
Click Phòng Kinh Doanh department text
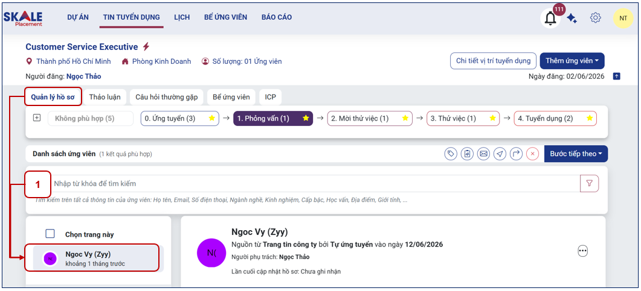[x=161, y=61]
